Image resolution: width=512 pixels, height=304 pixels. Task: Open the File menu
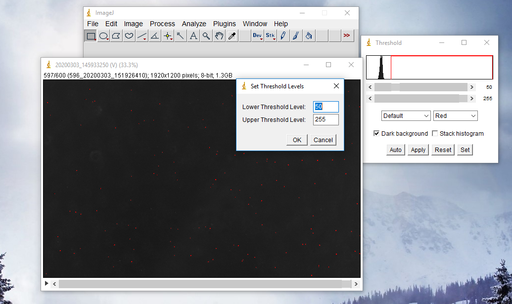(x=93, y=24)
